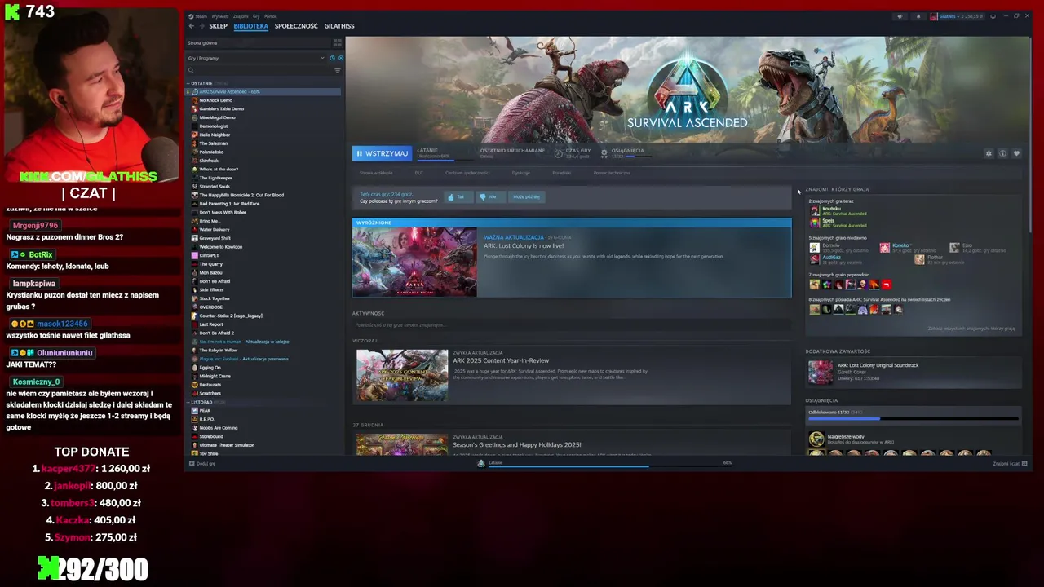Open Strona w sklepie link
Viewport: 1044px width, 587px height.
(x=376, y=173)
